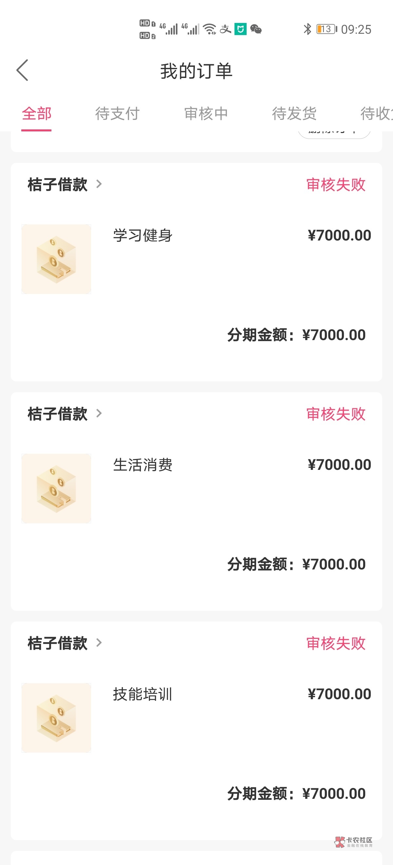This screenshot has width=393, height=865.
Task: Tap the WeChat status bar icon
Action: (256, 29)
